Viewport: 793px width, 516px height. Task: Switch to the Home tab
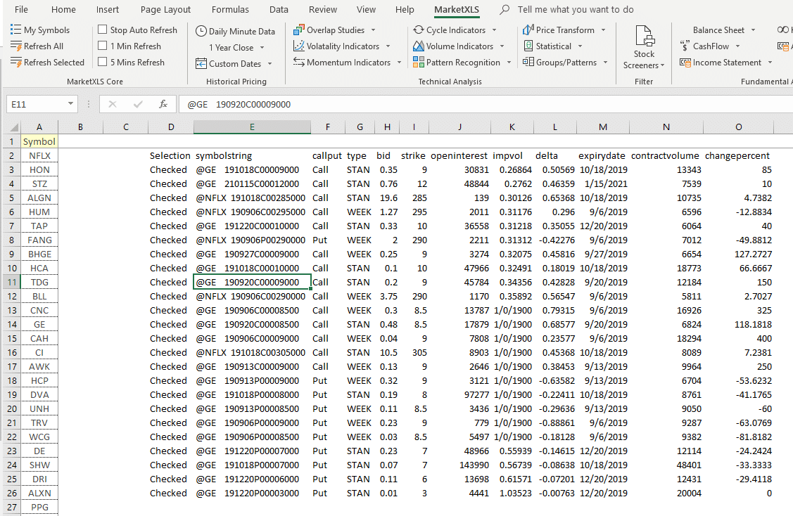tap(63, 10)
